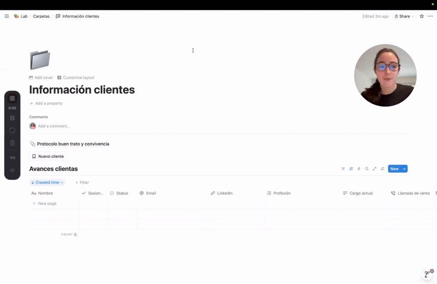This screenshot has width=437, height=284.
Task: Click the Email column header
Action: point(148,193)
